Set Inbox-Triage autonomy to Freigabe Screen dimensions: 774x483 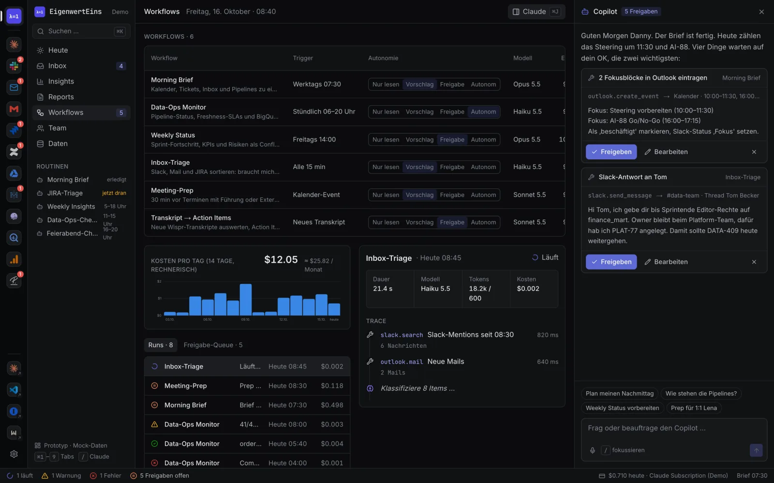coord(452,167)
